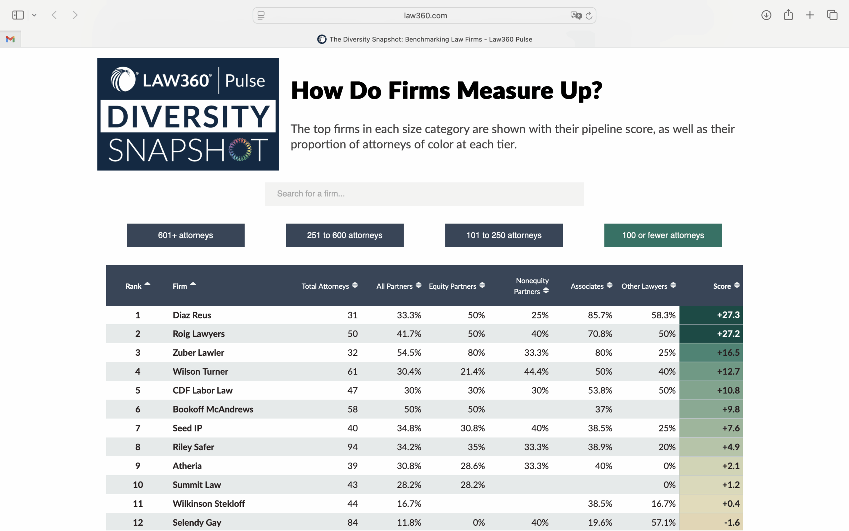The width and height of the screenshot is (849, 531).
Task: Click the Summit Law firm name
Action: (197, 485)
